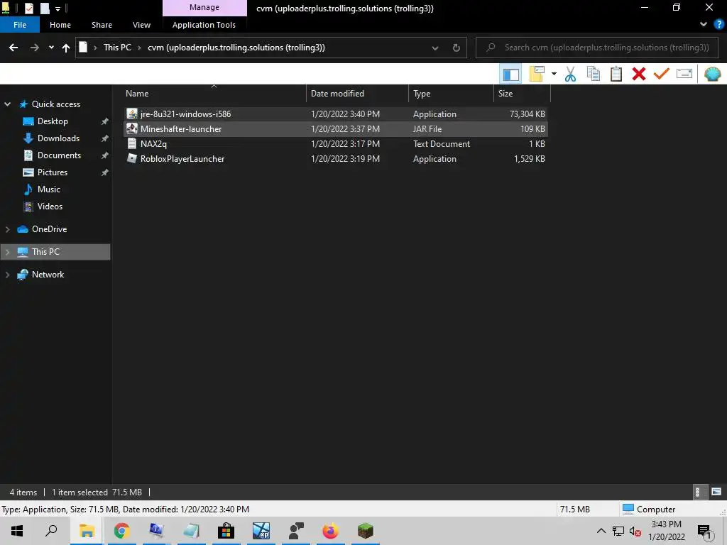The height and width of the screenshot is (545, 727).
Task: Sort by the Date modified column
Action: pyautogui.click(x=358, y=94)
